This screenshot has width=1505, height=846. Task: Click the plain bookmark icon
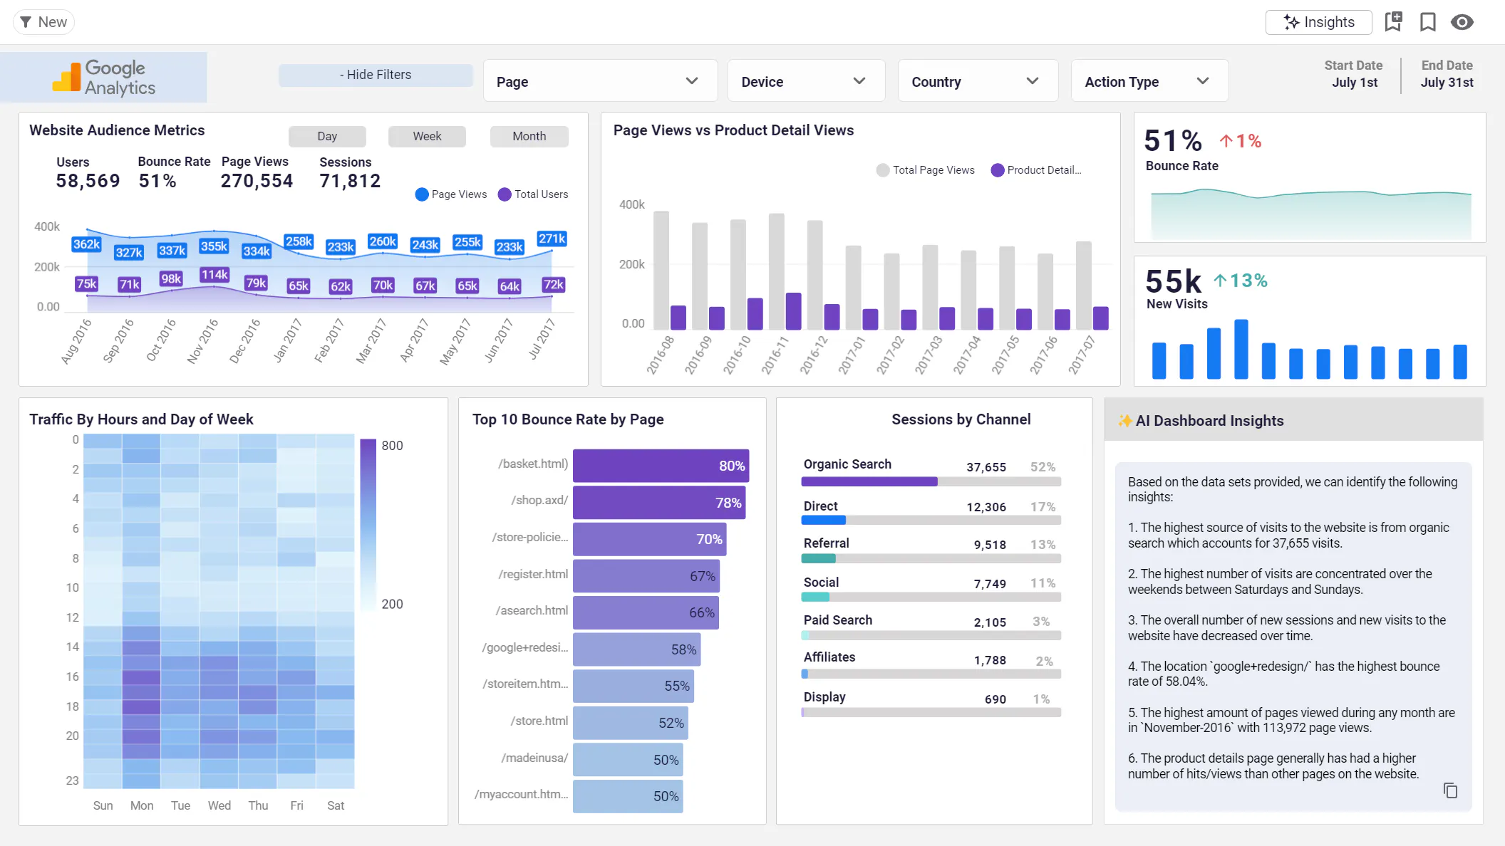tap(1427, 22)
